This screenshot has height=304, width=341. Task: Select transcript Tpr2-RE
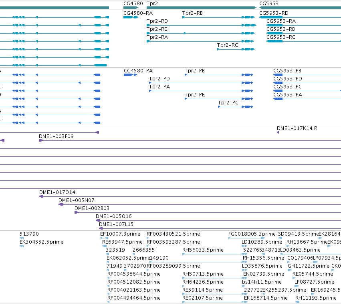(x=157, y=29)
